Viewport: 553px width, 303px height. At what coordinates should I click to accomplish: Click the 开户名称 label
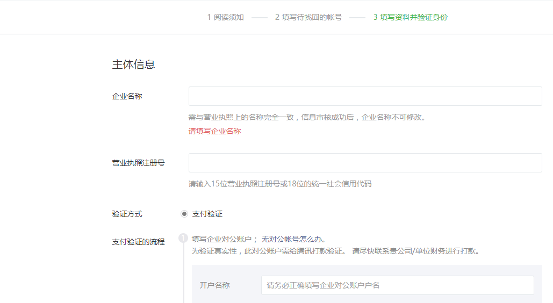[214, 285]
